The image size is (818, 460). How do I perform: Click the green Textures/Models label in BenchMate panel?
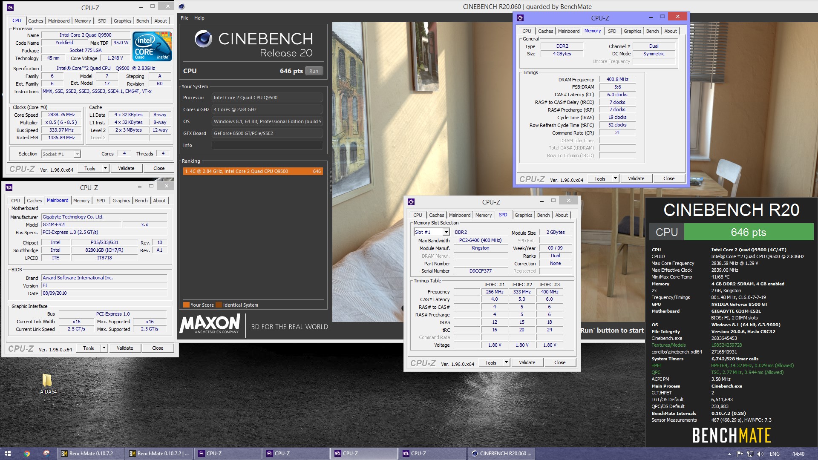click(x=668, y=345)
